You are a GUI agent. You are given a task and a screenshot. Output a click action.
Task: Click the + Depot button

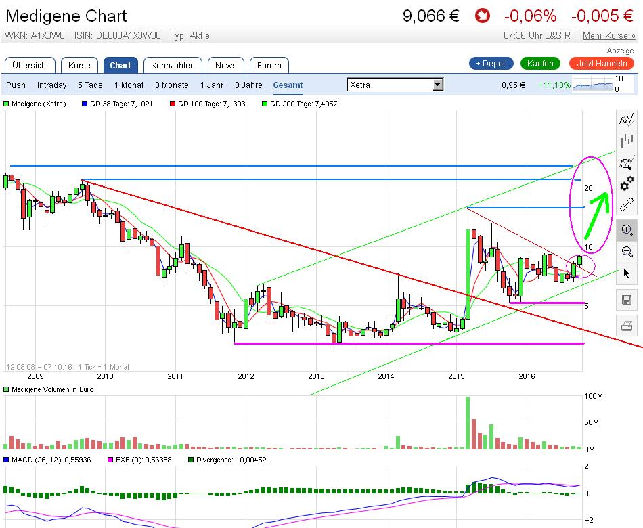click(x=491, y=64)
